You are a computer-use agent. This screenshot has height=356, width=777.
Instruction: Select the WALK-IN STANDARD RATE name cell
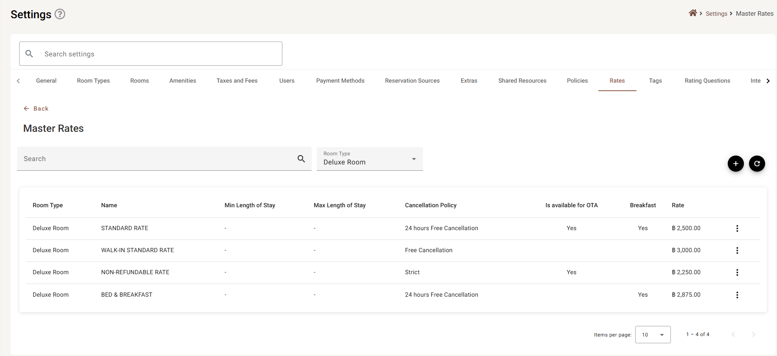[138, 250]
